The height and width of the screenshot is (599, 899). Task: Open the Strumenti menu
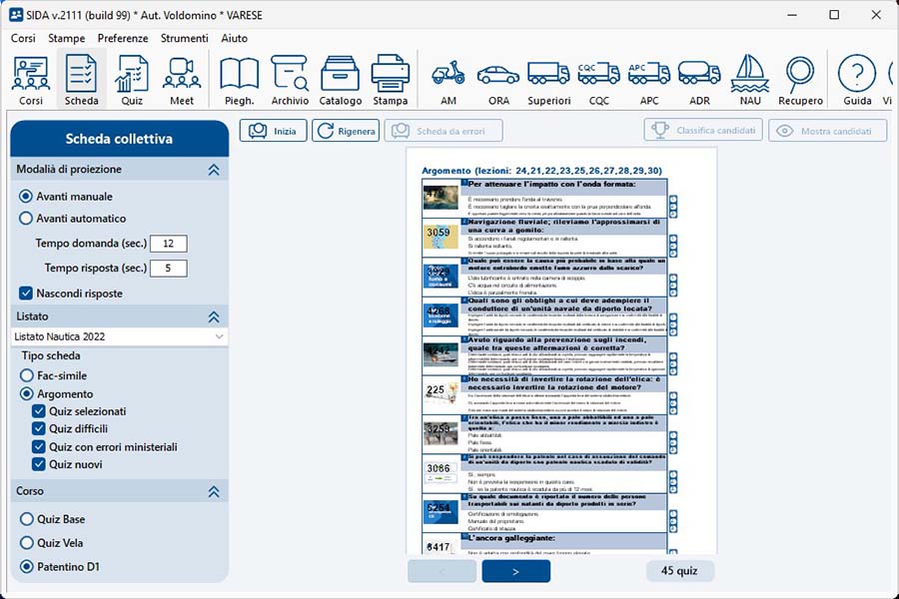[x=184, y=38]
